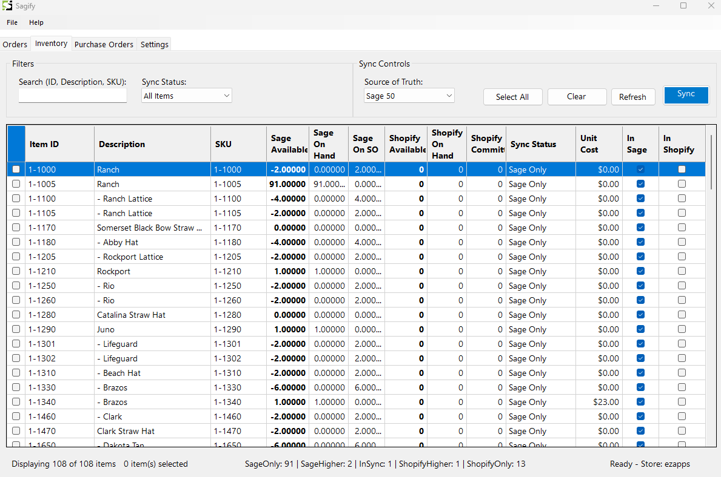
Task: Click Sage Only status cell in row 1-1260
Action: pos(541,300)
